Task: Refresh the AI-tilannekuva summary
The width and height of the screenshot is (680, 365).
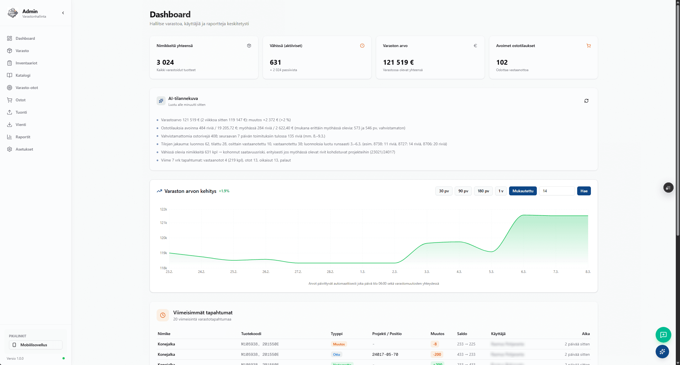Action: (586, 101)
